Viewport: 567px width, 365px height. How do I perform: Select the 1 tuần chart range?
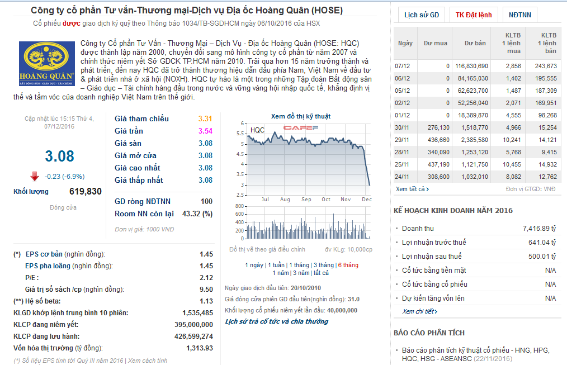[x=276, y=265]
